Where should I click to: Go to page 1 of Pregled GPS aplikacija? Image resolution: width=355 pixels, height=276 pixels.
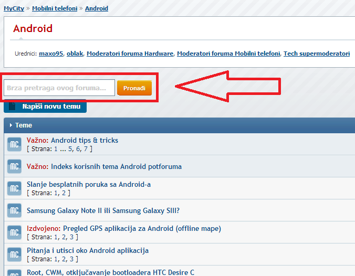56,237
